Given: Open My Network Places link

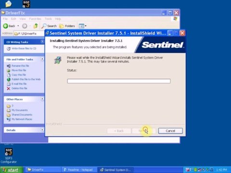Looking at the screenshot, I should pyautogui.click(x=22, y=119).
